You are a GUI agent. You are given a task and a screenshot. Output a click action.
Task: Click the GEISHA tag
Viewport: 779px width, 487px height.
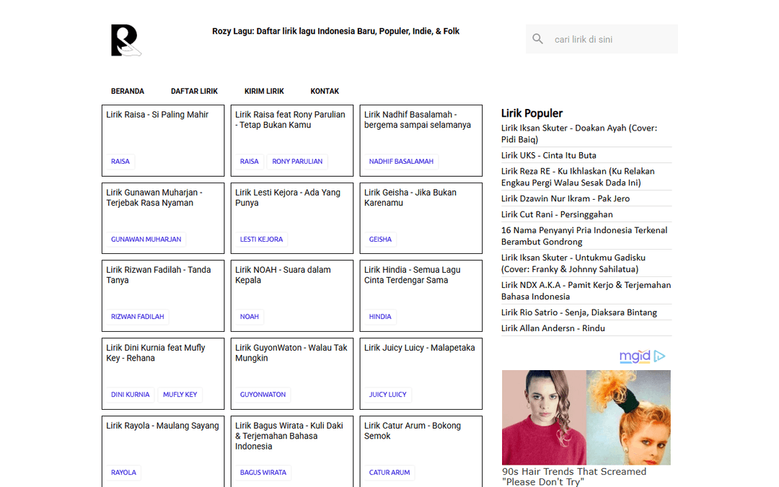pos(380,240)
